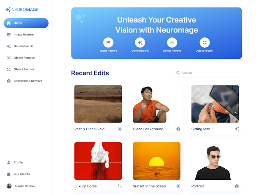The height and width of the screenshot is (195, 261).
Task: Open Image Restore from the banner circle icon
Action: click(108, 43)
